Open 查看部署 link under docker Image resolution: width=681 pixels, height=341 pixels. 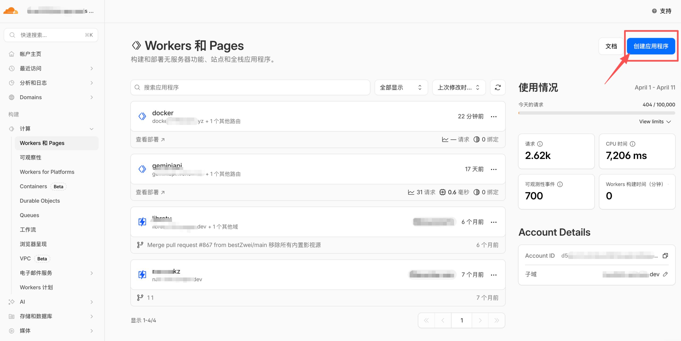pos(150,140)
